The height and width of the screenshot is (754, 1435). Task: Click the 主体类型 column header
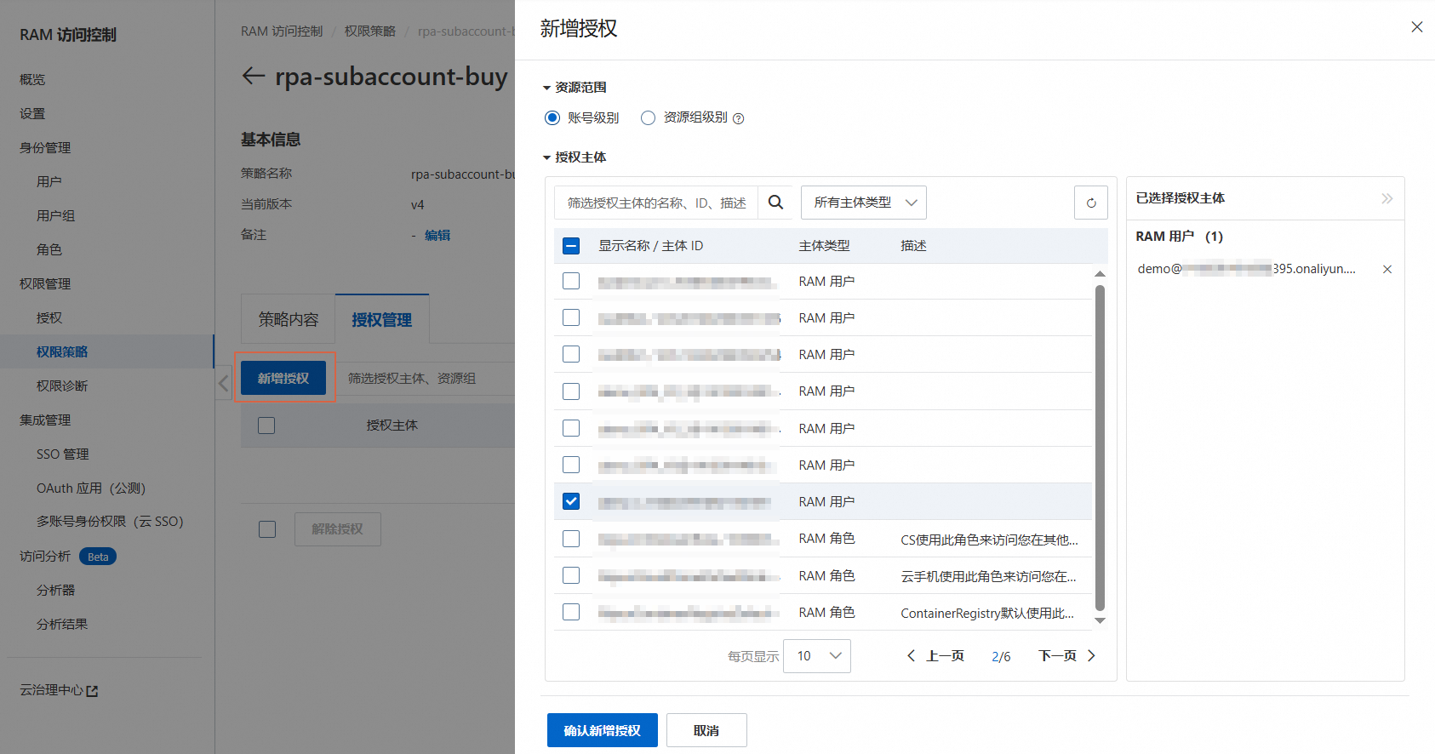[x=824, y=246]
